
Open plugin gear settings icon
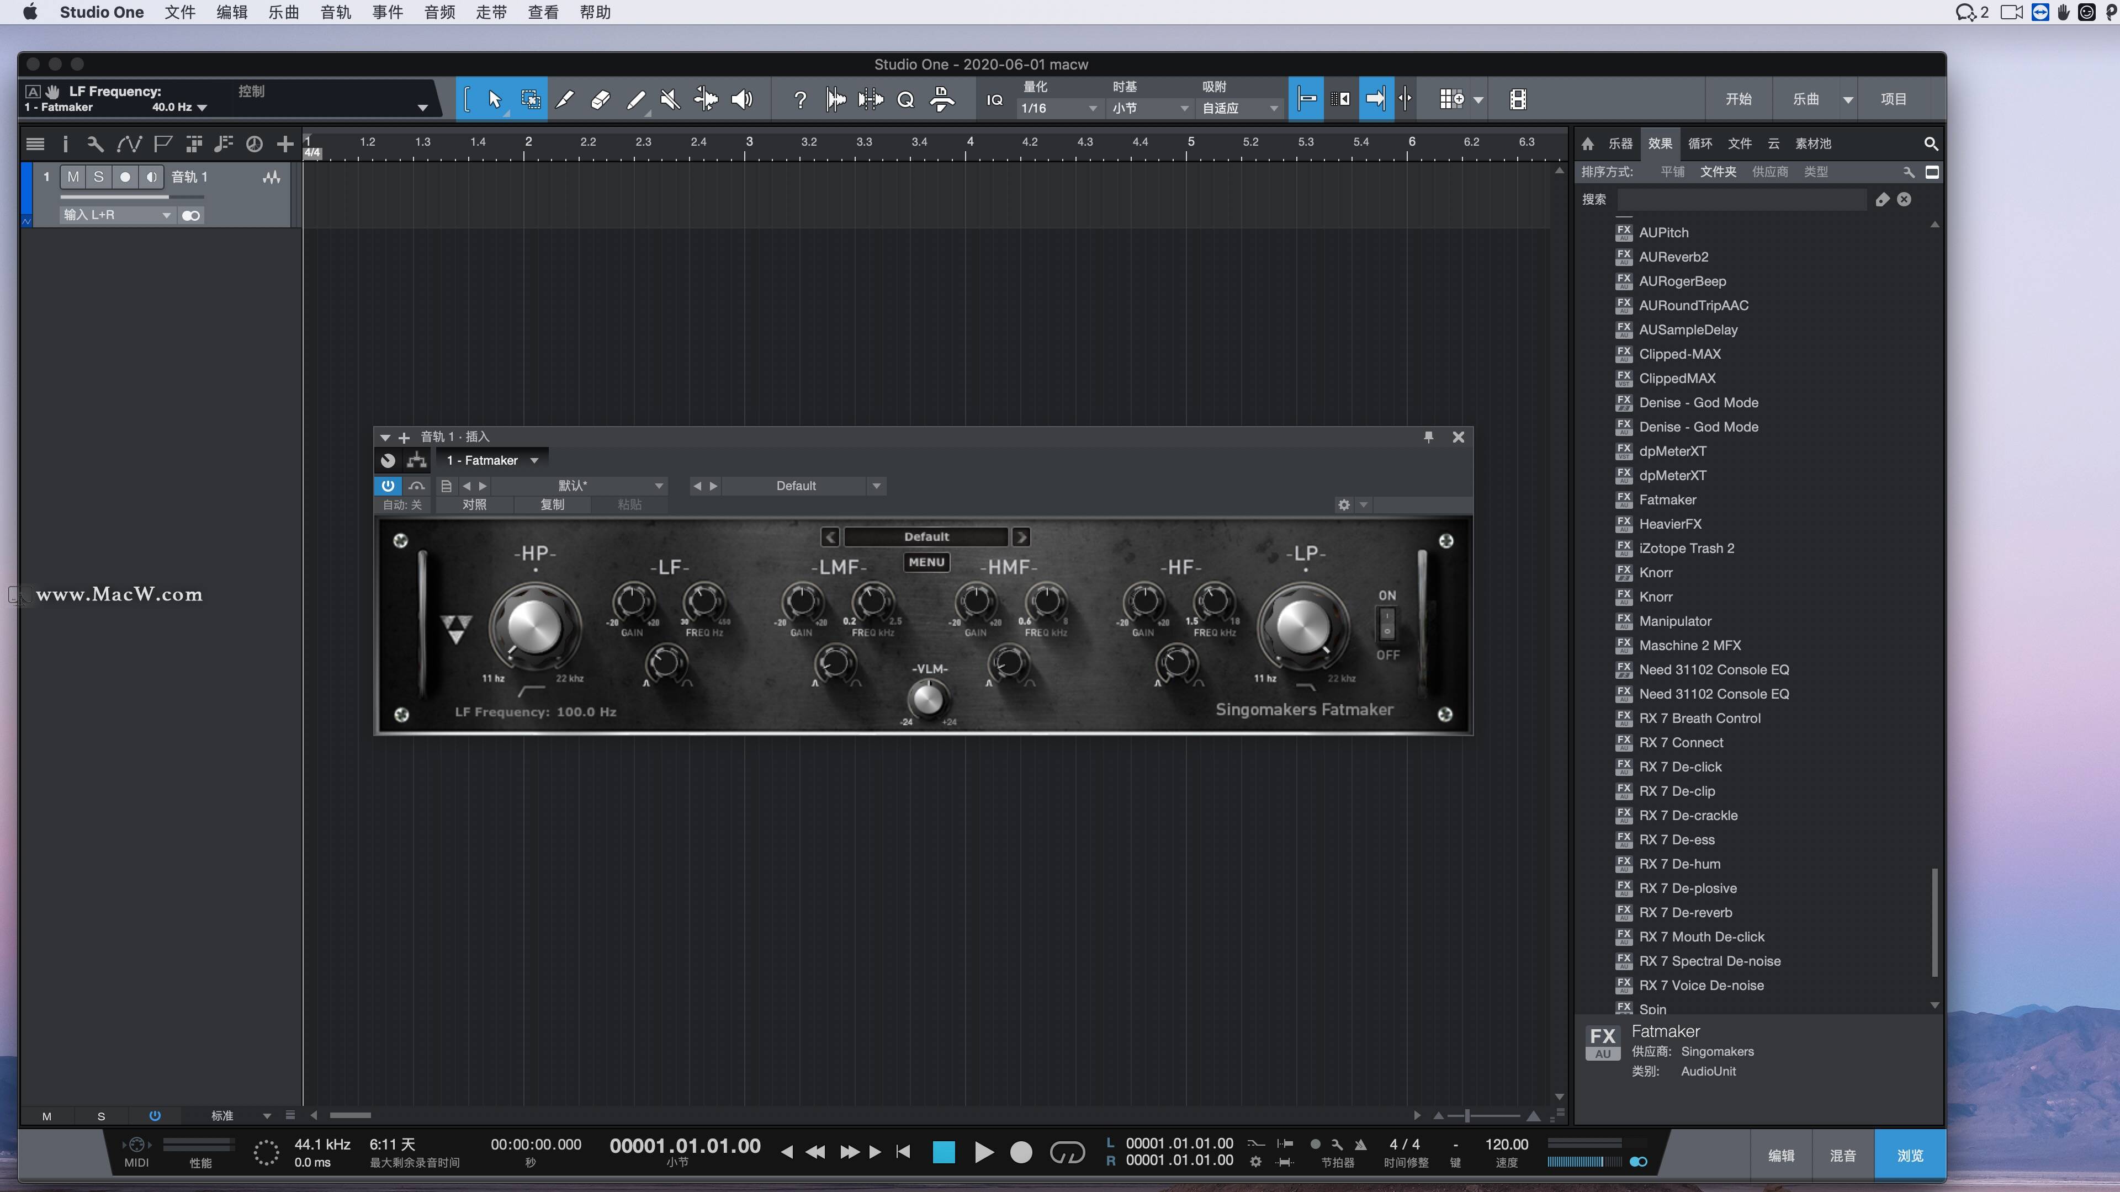[x=1344, y=504]
